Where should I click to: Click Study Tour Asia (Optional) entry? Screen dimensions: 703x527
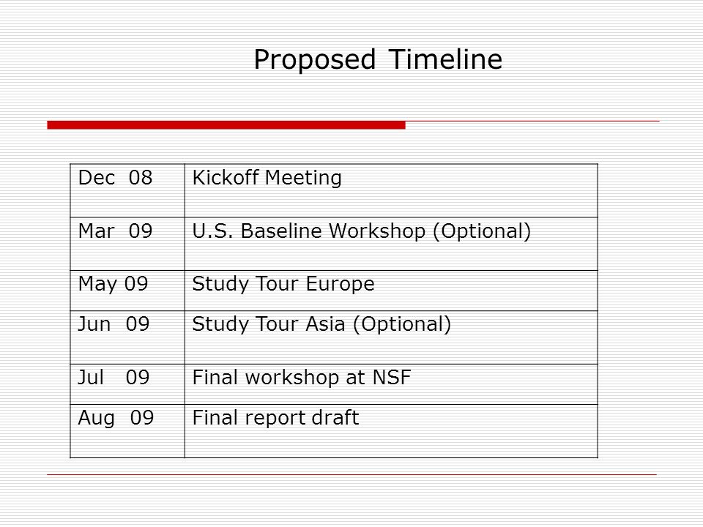click(x=321, y=324)
